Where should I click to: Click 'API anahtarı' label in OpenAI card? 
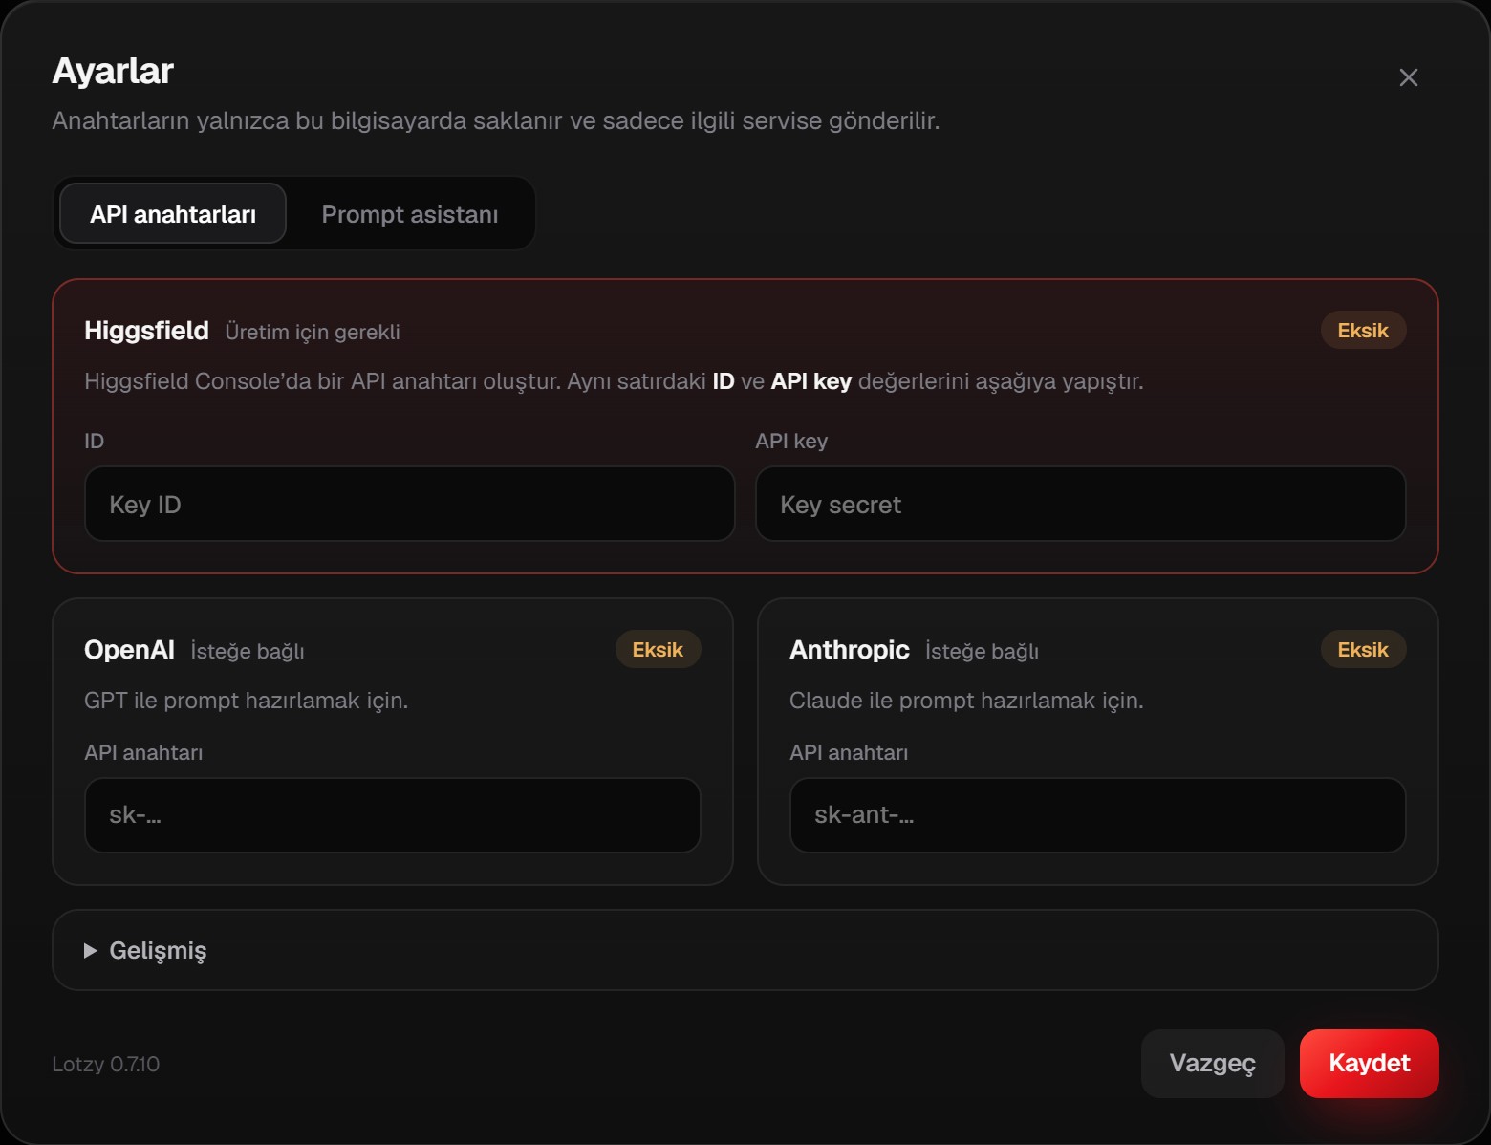[143, 752]
